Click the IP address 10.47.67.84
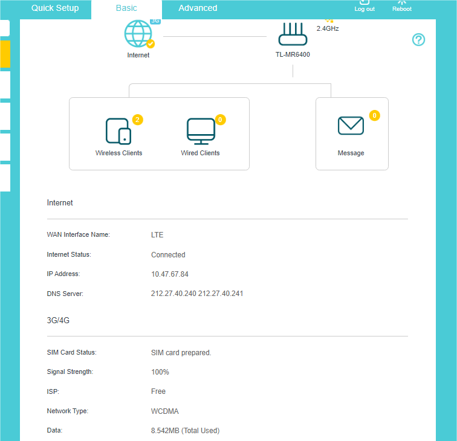 [x=170, y=274]
